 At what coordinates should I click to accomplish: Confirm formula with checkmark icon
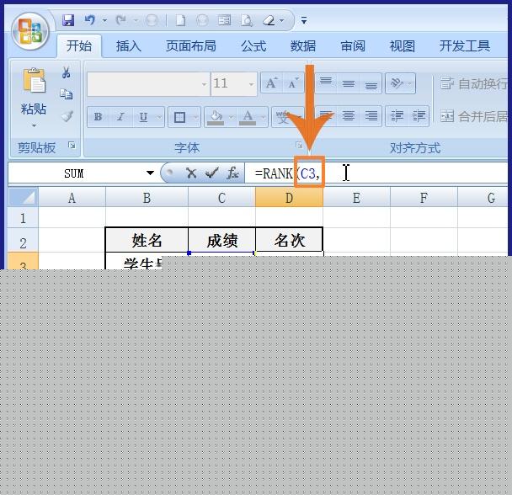211,173
